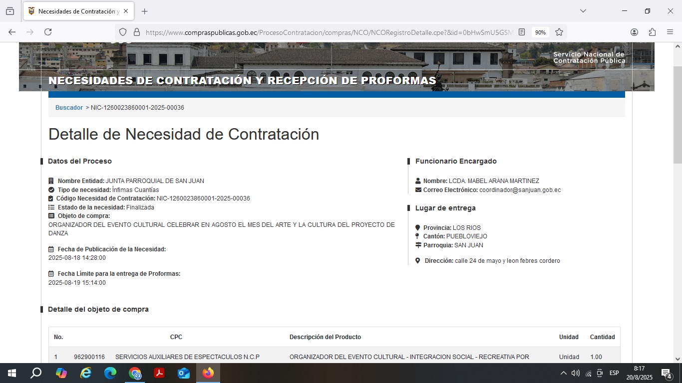The width and height of the screenshot is (682, 383).
Task: Click the Buscador breadcrumb link
Action: [69, 108]
